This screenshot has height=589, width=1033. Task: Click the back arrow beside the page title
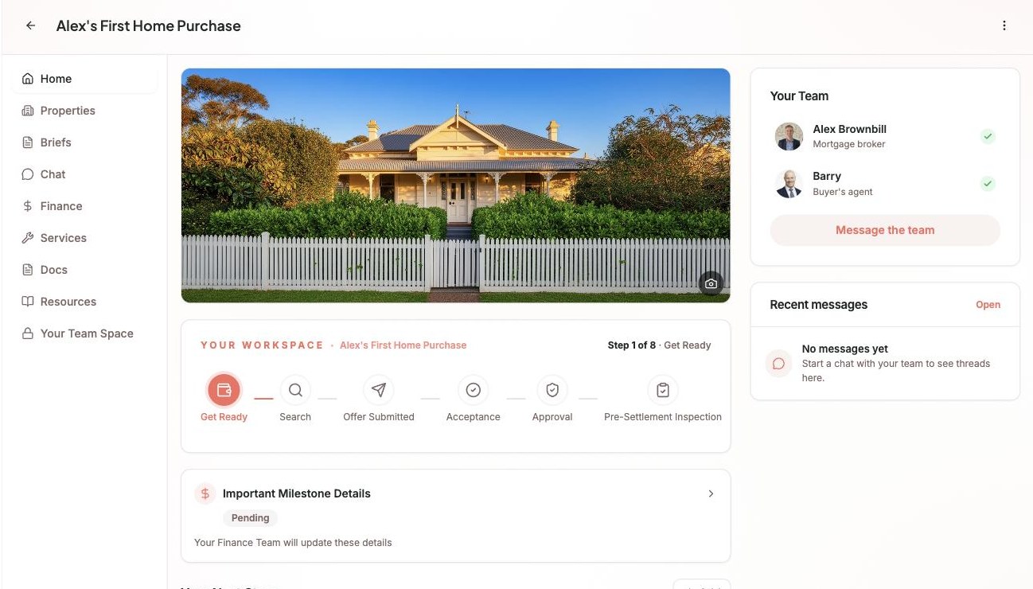pyautogui.click(x=30, y=25)
